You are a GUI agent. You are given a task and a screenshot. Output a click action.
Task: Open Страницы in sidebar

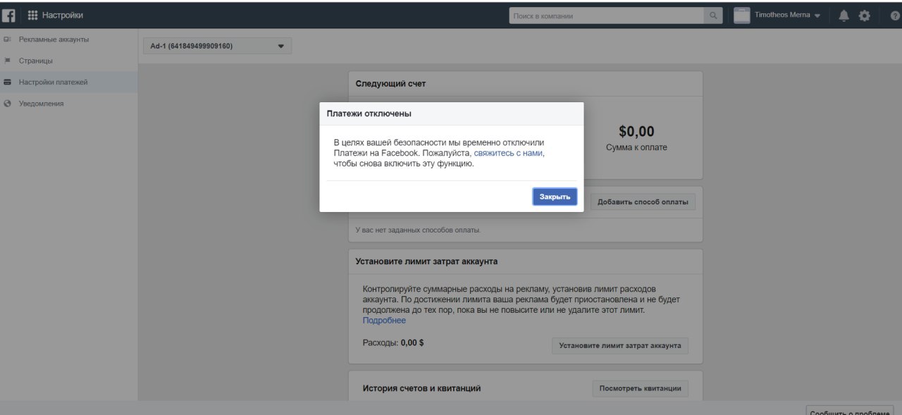click(x=35, y=61)
